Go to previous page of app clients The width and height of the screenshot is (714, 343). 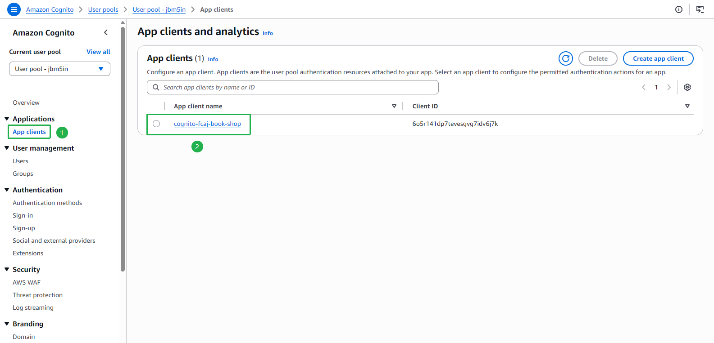click(x=644, y=87)
